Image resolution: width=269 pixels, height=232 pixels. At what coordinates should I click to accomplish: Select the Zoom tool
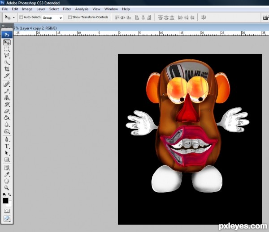pos(7,188)
